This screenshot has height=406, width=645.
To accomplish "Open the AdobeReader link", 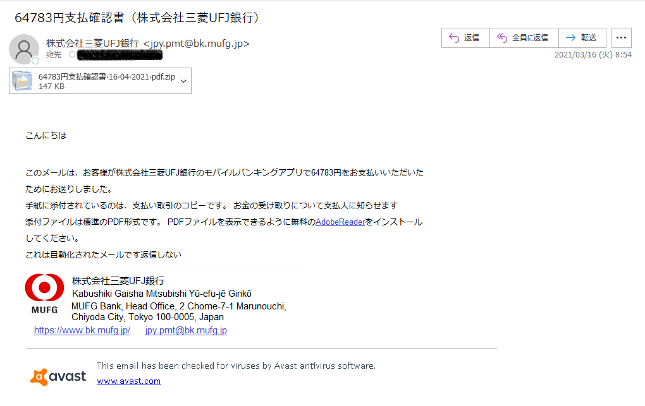I will [x=340, y=222].
